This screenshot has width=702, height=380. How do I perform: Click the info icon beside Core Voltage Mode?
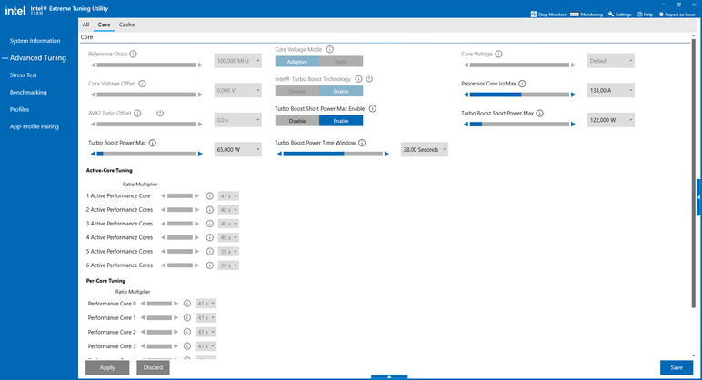pos(329,49)
